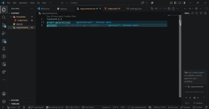Image resolution: width=209 pixels, height=109 pixels.
Task: Open Explorer more actions ellipsis
Action: 32,9
